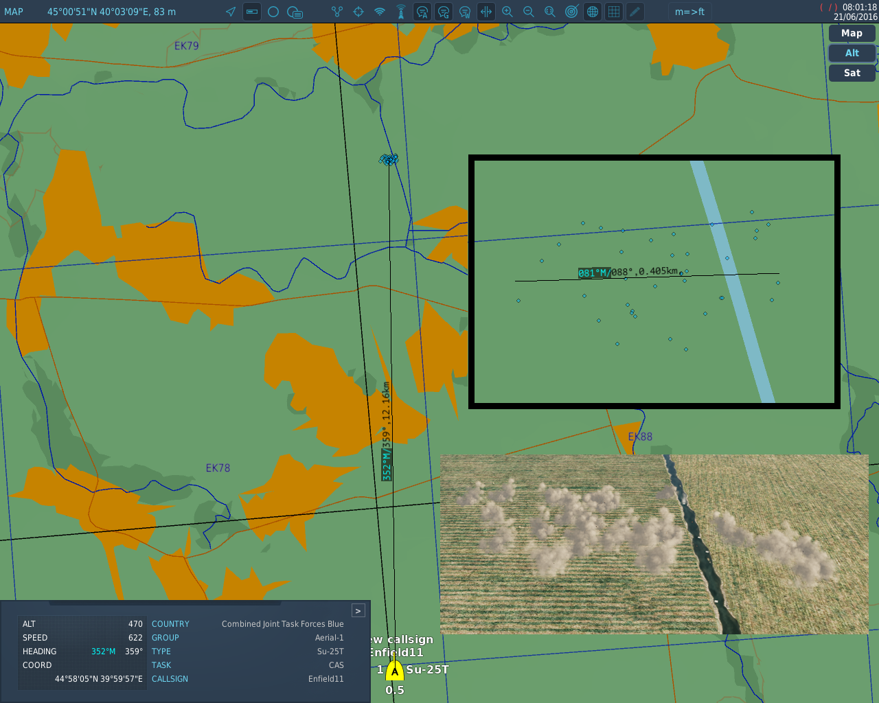879x703 pixels.
Task: Click the bullseye target with arrow icon
Action: 571,12
